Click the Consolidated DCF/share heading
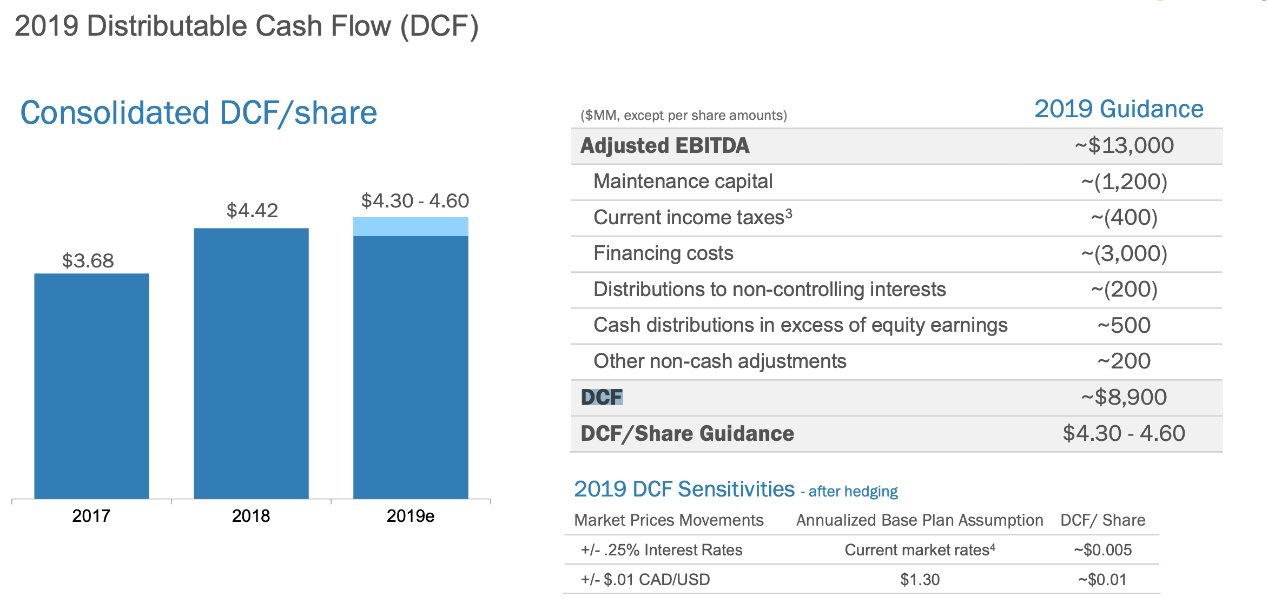Image resolution: width=1268 pixels, height=604 pixels. click(x=199, y=113)
